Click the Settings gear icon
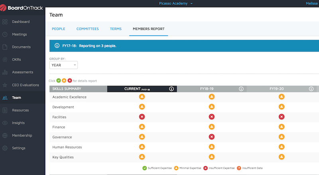319x175 pixels. (x=5, y=148)
